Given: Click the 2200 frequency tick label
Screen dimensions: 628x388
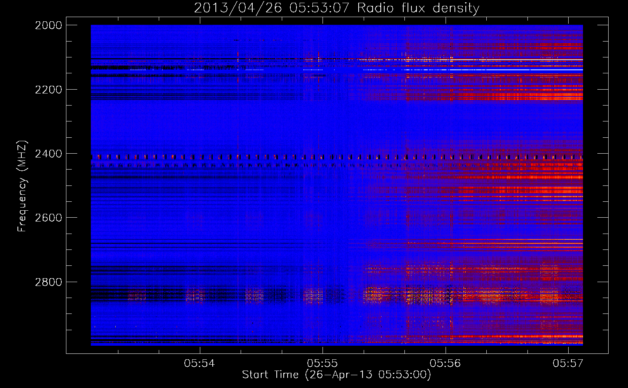Looking at the screenshot, I should (49, 90).
